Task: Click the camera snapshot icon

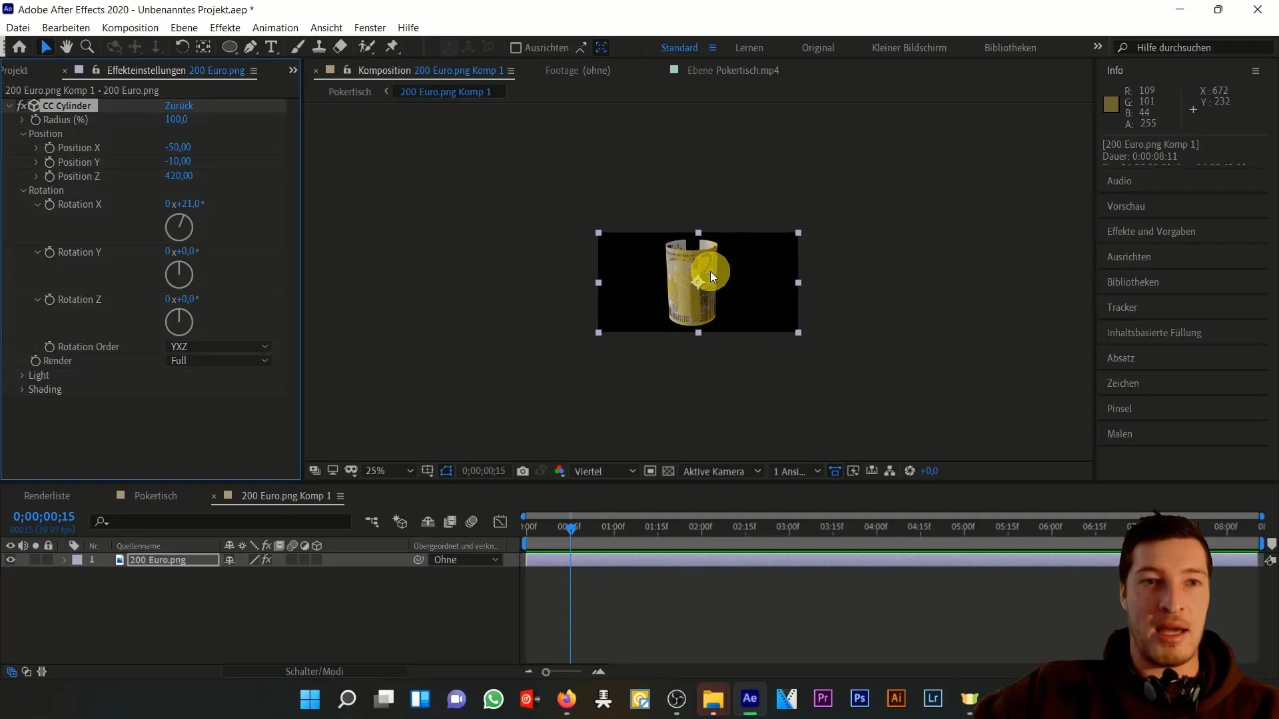Action: pyautogui.click(x=523, y=471)
